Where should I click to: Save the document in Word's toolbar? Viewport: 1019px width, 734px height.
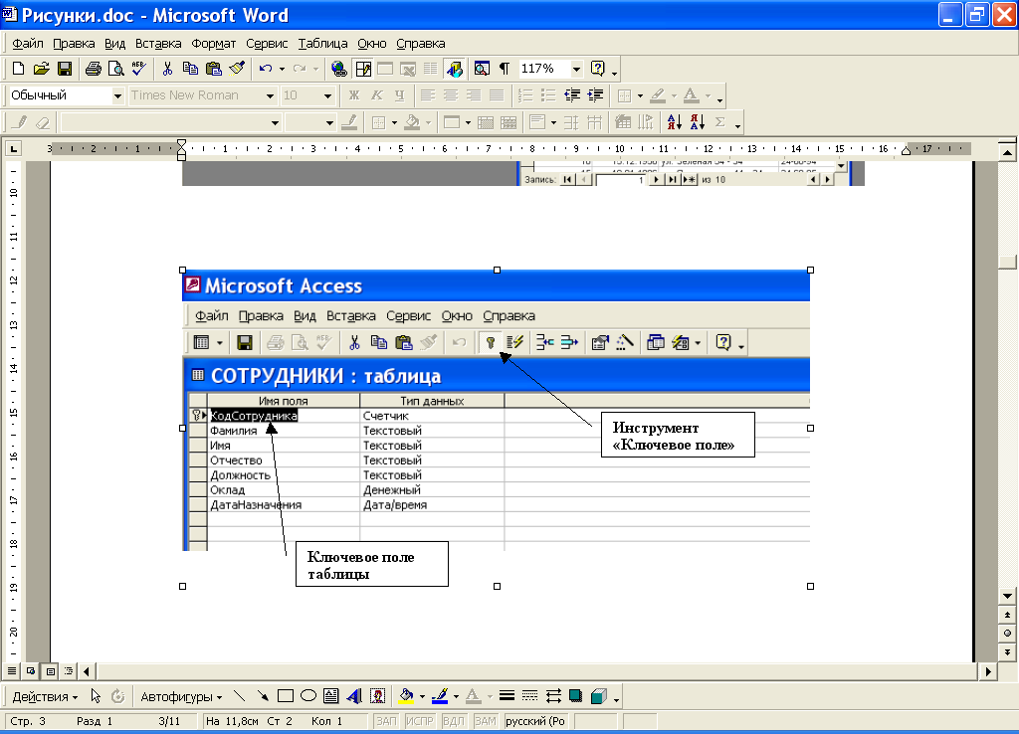coord(65,69)
